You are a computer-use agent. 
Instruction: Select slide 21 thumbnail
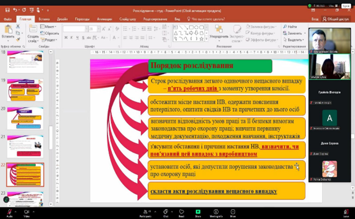[25, 146]
